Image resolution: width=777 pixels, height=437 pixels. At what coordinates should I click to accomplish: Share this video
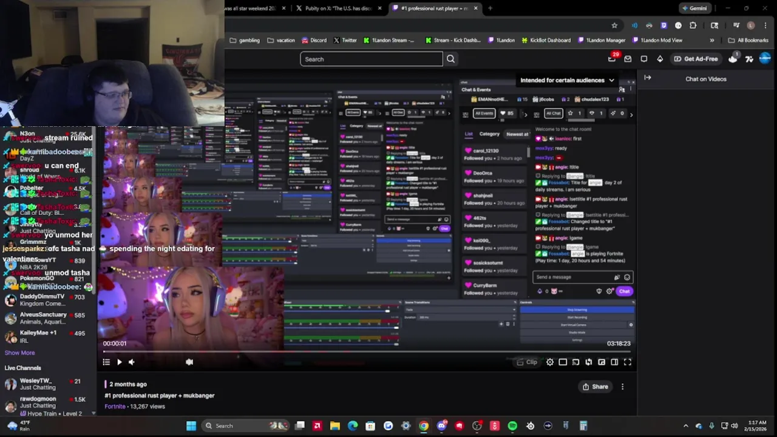[595, 387]
